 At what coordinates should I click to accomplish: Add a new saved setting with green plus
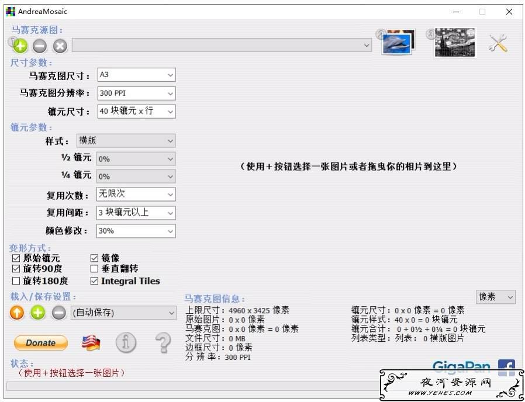(38, 313)
